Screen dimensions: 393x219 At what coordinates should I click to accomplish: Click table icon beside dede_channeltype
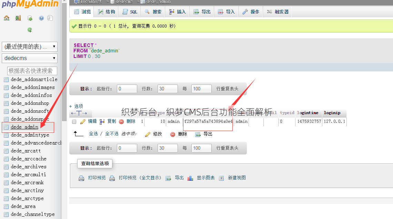pos(6,215)
